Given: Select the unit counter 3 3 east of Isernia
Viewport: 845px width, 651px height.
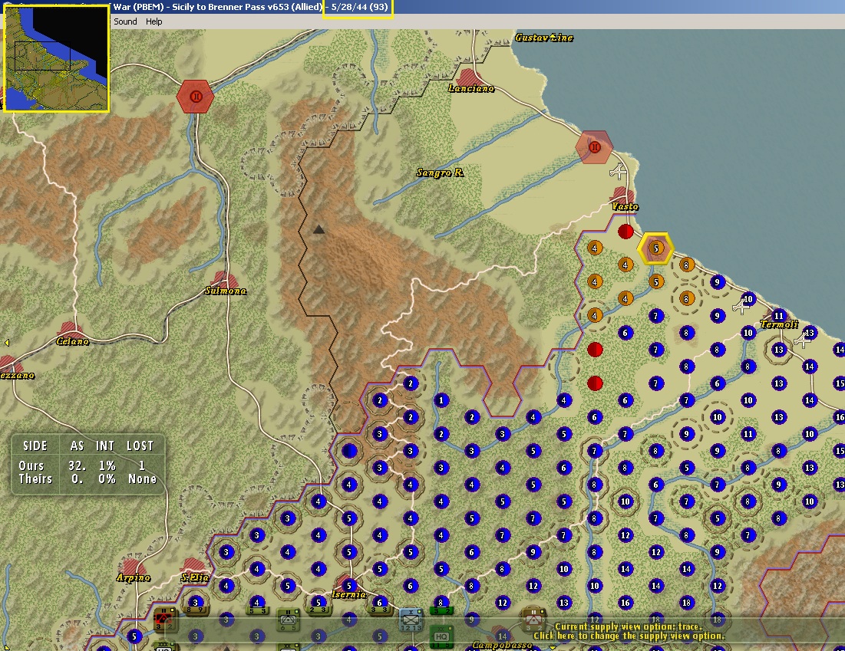Looking at the screenshot, I should point(380,610).
